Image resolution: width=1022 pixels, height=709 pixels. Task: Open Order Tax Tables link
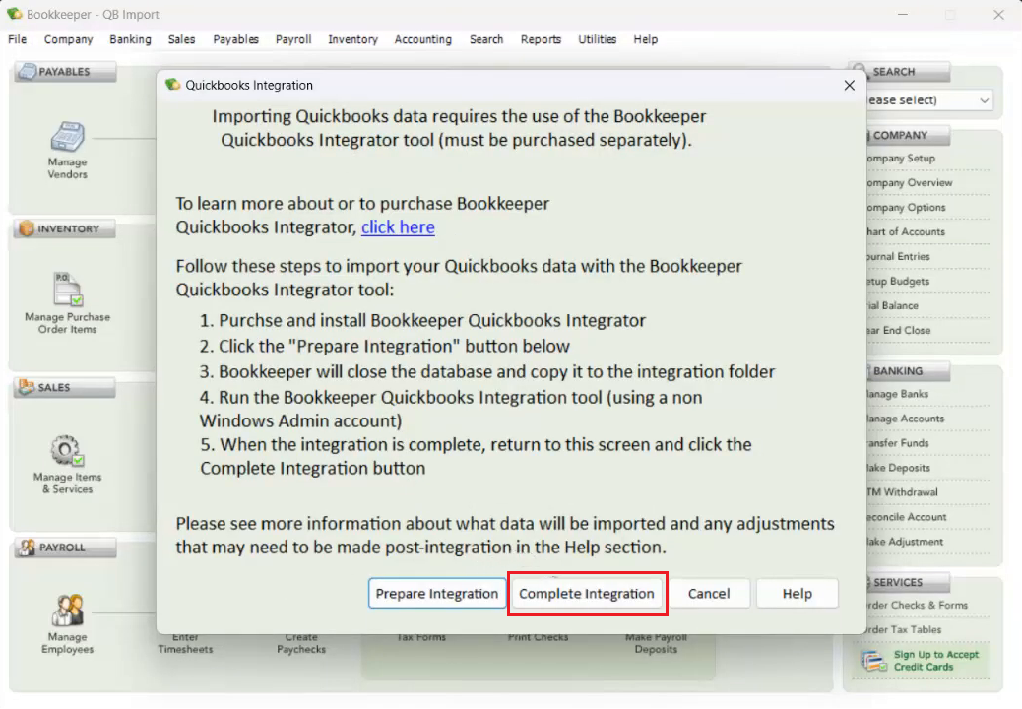coord(904,630)
